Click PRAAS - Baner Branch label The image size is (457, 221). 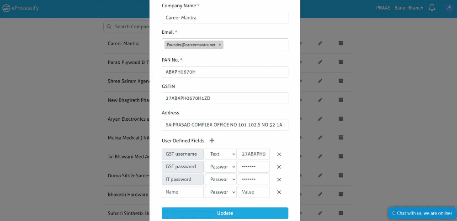tap(399, 8)
